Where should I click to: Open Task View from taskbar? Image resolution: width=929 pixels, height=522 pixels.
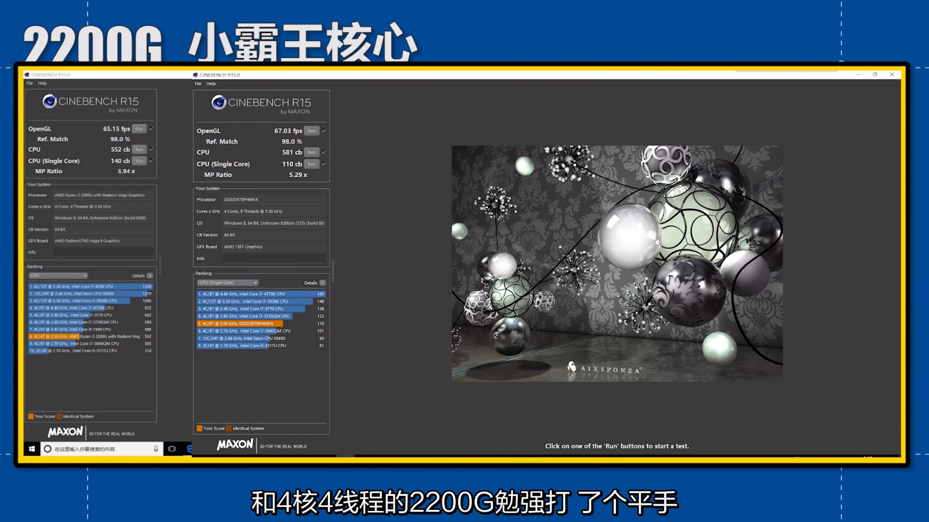tap(172, 449)
